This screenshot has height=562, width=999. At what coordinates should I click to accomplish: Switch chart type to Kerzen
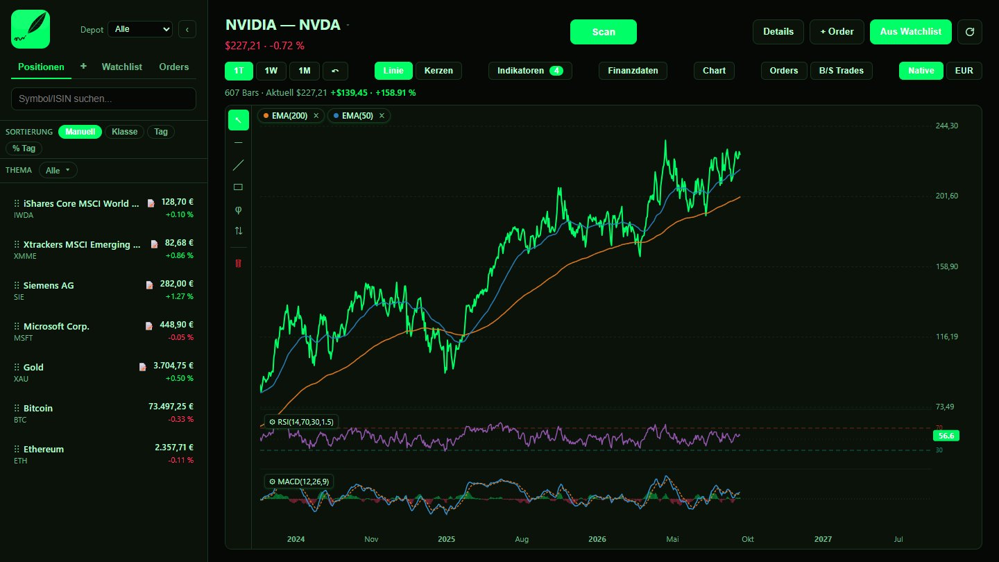(x=438, y=71)
